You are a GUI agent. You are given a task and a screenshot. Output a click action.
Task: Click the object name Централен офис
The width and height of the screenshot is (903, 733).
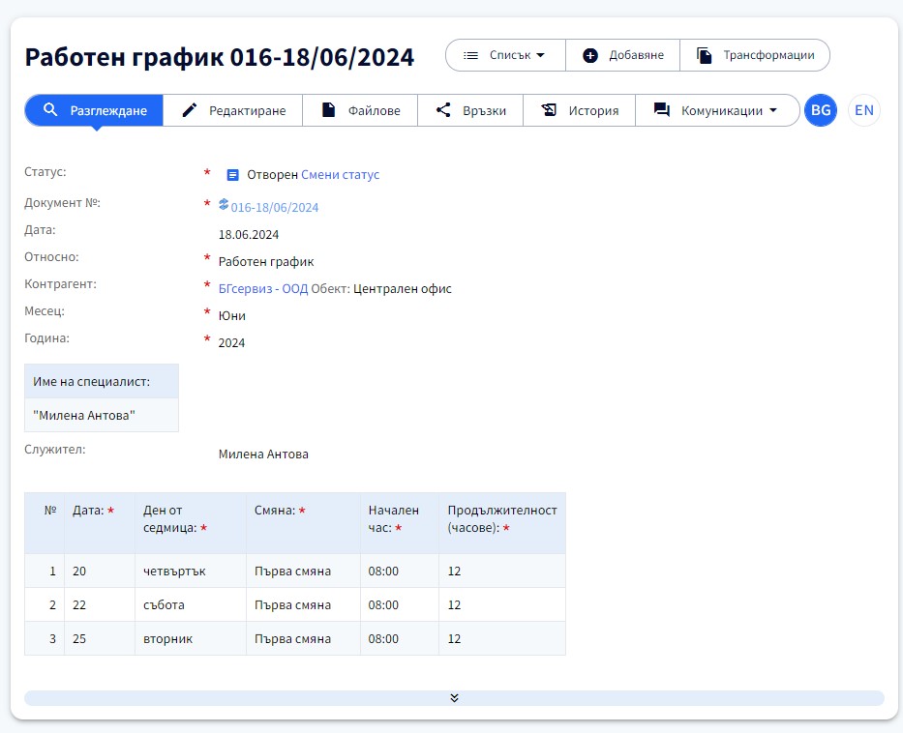click(403, 289)
